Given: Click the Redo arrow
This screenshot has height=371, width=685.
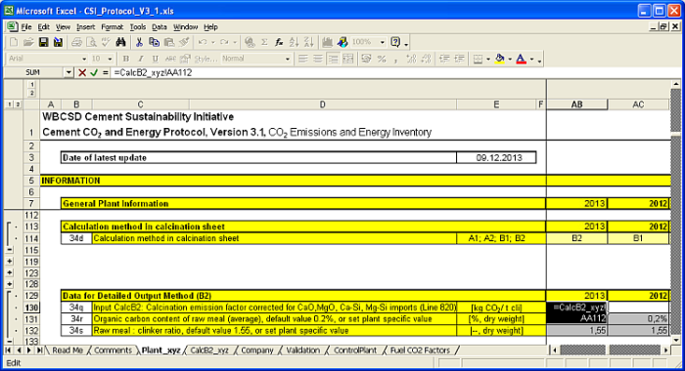Looking at the screenshot, I should pyautogui.click(x=224, y=42).
